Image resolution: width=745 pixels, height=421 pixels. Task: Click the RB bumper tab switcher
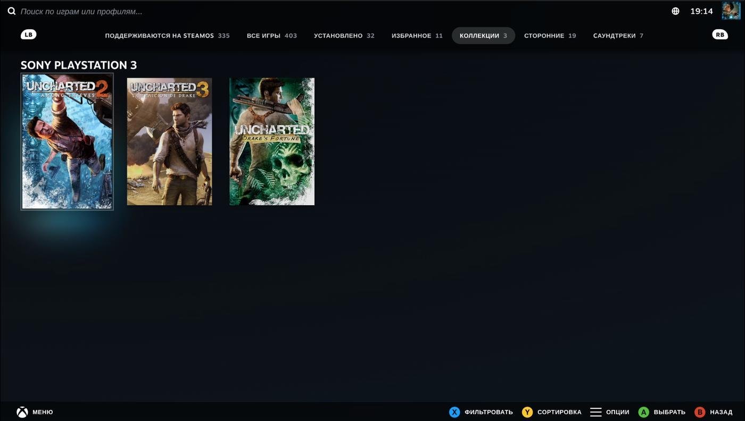[720, 35]
